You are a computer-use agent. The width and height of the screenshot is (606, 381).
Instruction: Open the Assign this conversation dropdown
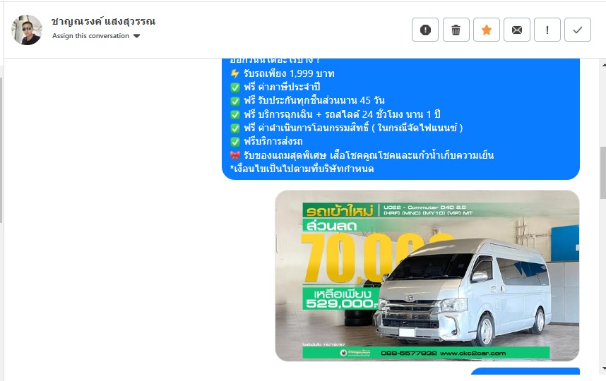pyautogui.click(x=96, y=36)
